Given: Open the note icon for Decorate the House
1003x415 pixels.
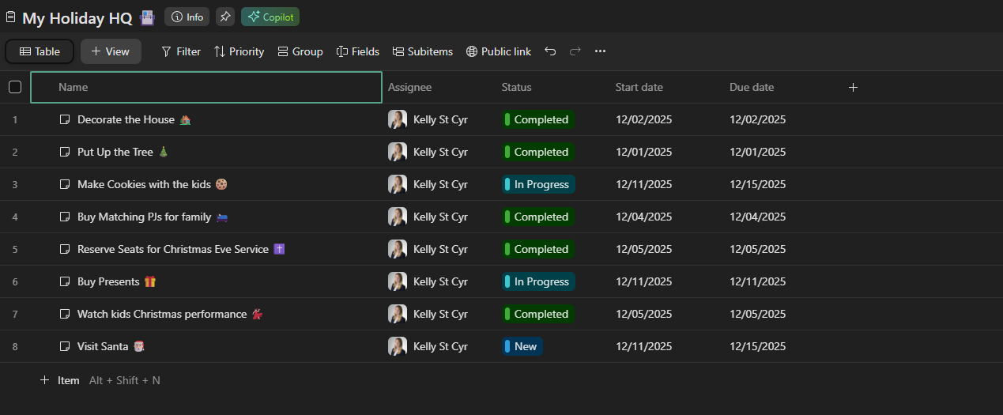Looking at the screenshot, I should (65, 119).
